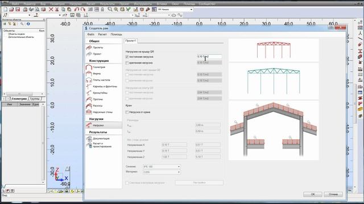Open the combo box in top toolbar

click(x=175, y=10)
